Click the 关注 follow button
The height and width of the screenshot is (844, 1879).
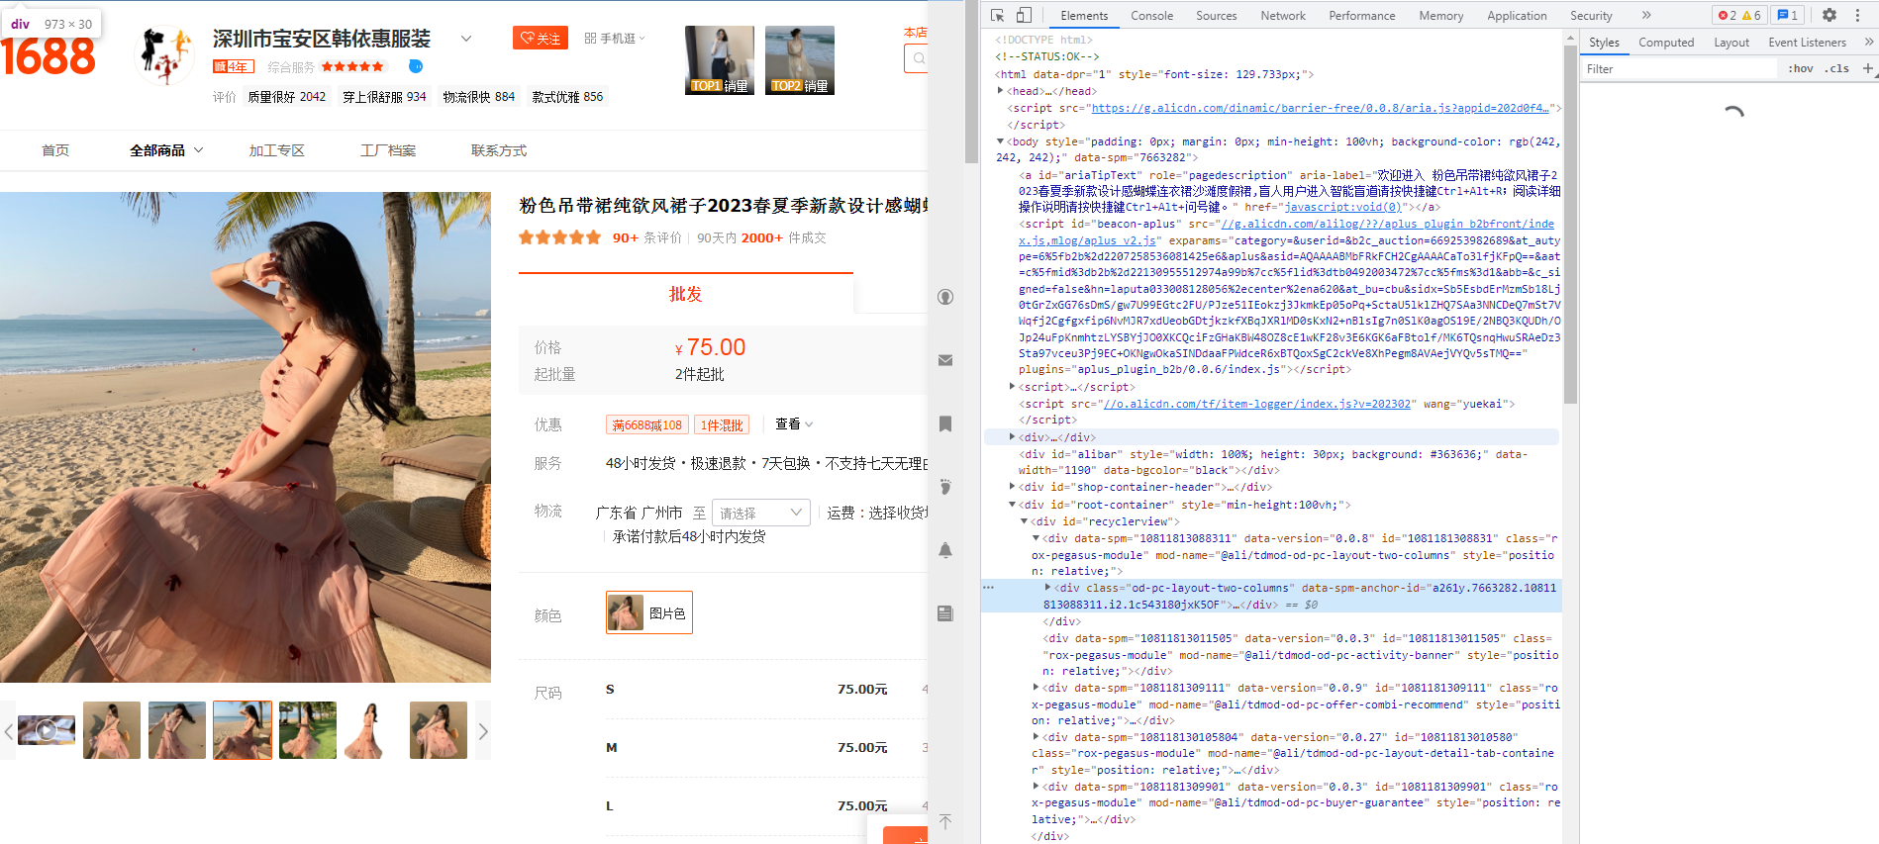pyautogui.click(x=541, y=39)
